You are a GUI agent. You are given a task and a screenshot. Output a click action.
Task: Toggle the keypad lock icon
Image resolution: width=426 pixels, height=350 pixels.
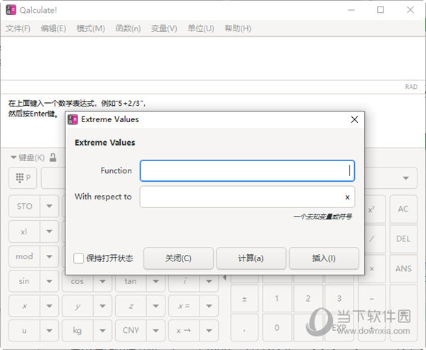click(x=53, y=158)
